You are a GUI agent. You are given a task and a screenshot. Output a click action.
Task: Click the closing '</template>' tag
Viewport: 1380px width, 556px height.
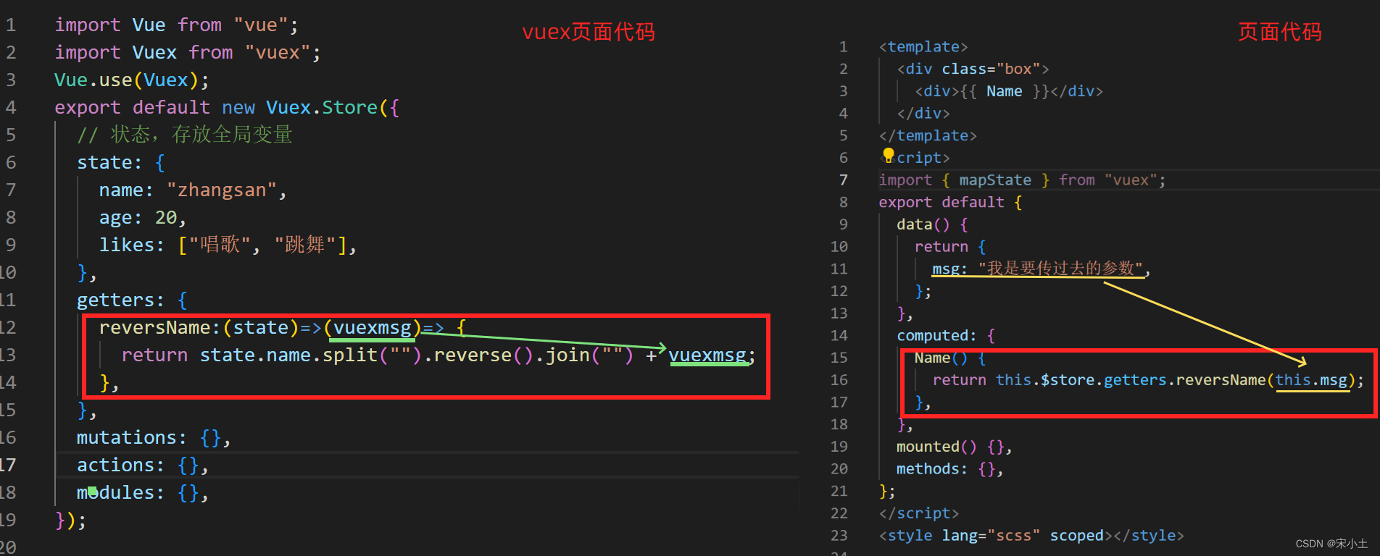(928, 135)
